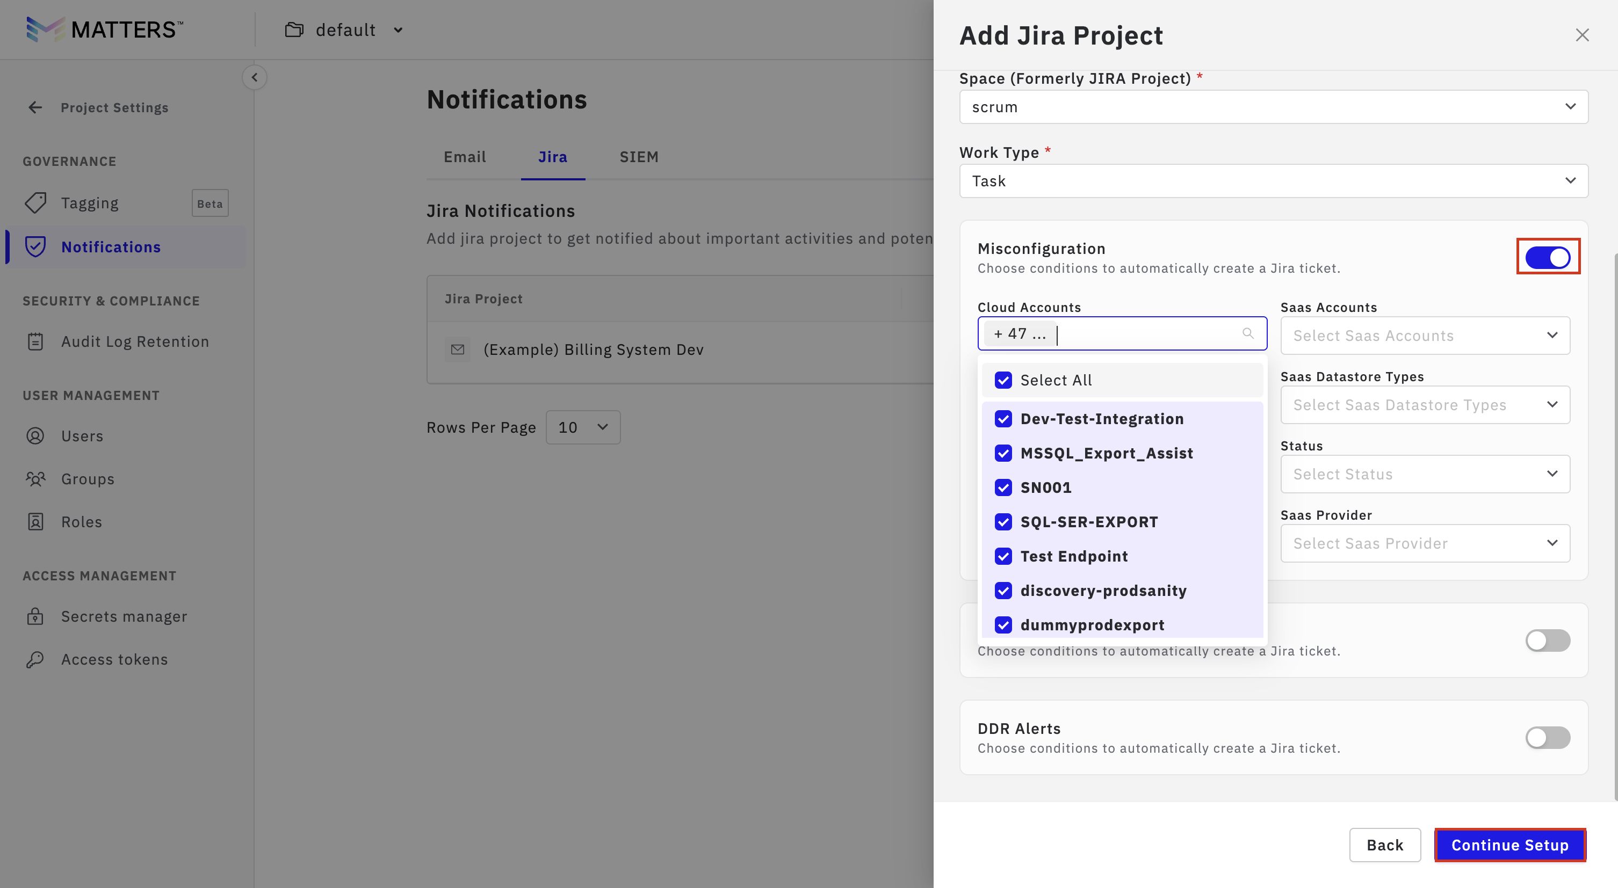
Task: Disable the Misconfiguration toggle
Action: click(1547, 257)
